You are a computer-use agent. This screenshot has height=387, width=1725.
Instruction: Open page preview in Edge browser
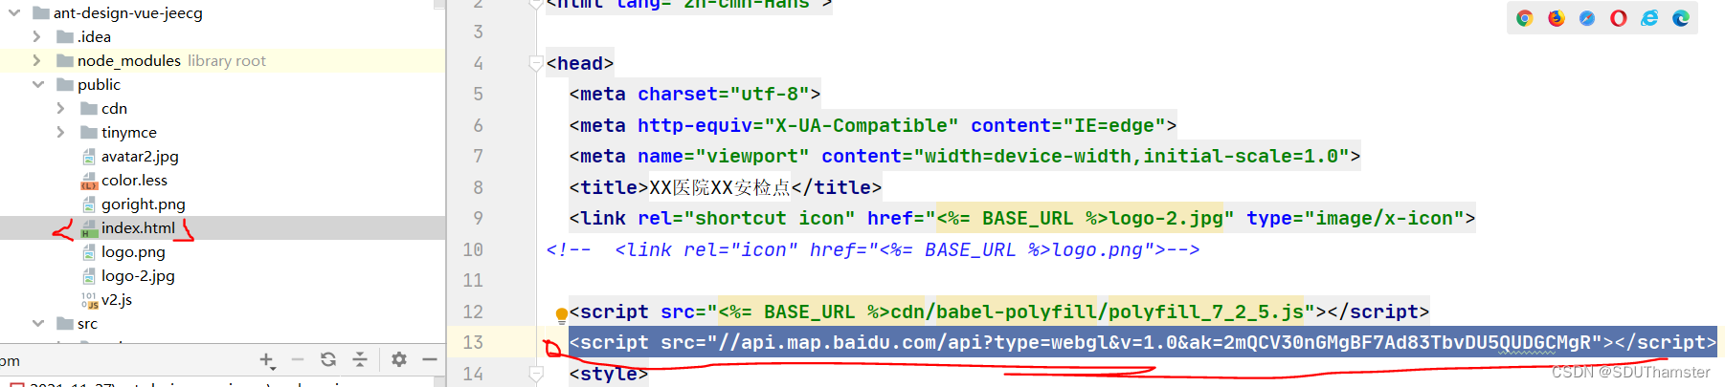(1681, 18)
